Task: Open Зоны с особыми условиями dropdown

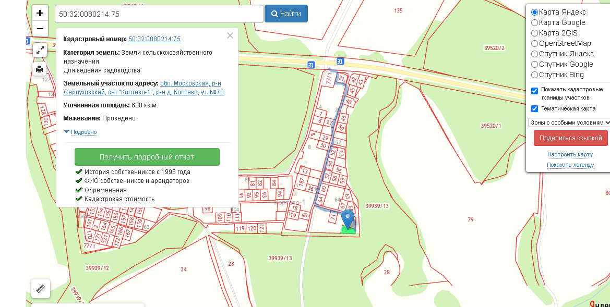Action: (569, 122)
